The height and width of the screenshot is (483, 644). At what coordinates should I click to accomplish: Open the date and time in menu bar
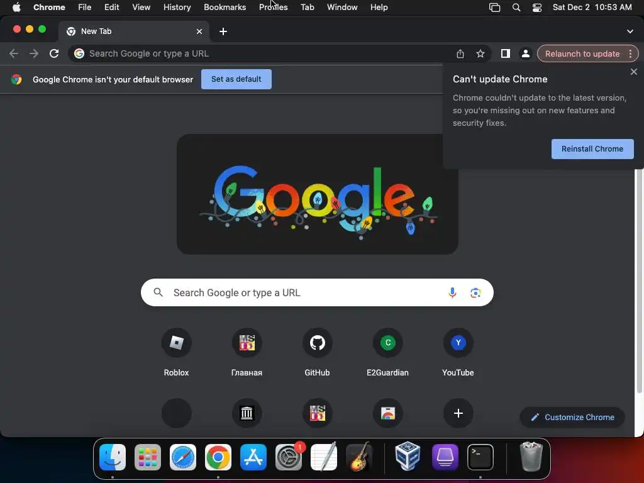point(592,7)
